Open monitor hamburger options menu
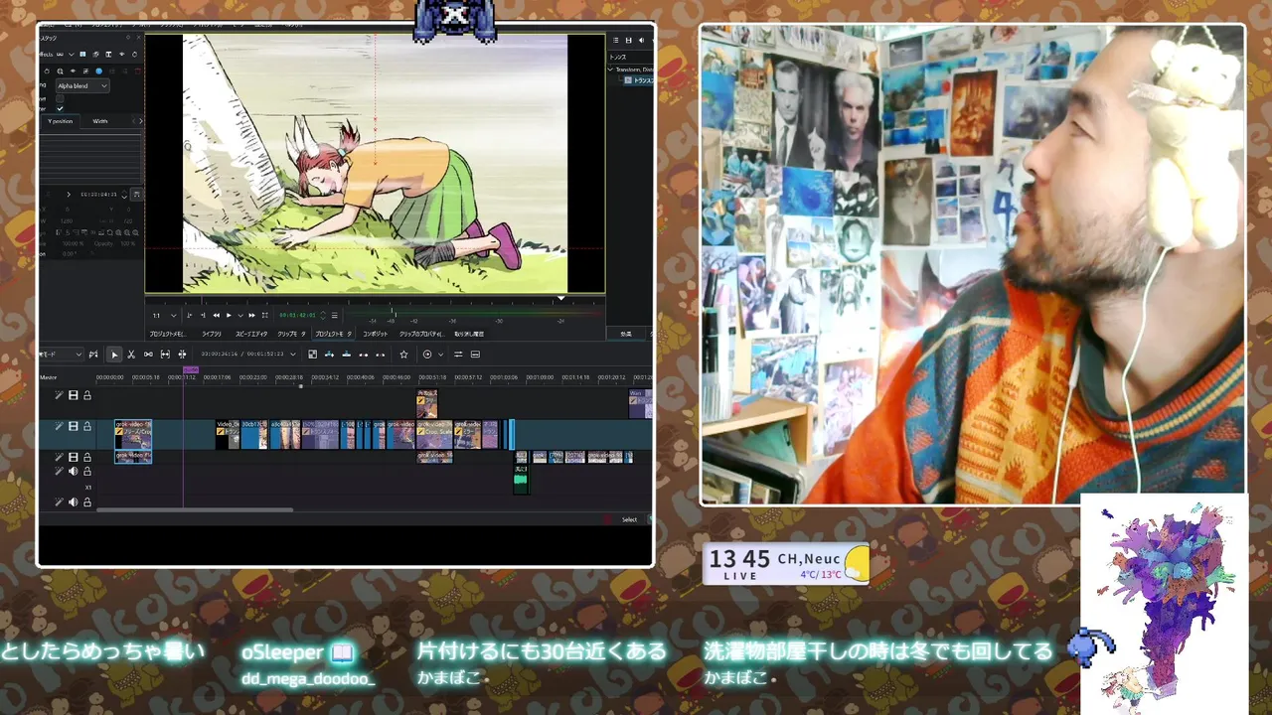Viewport: 1272px width, 715px height. tap(334, 315)
